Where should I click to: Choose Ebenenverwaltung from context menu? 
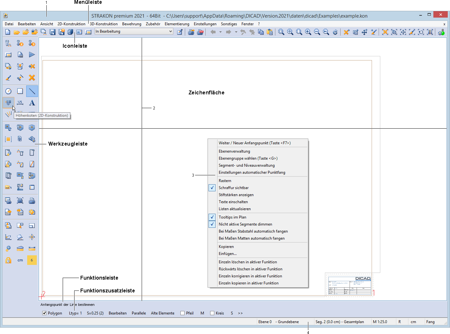[258, 151]
